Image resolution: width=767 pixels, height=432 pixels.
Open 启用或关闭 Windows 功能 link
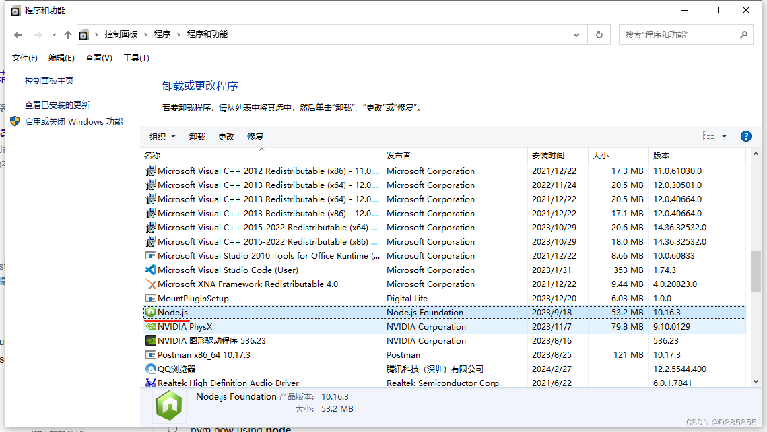[x=73, y=122]
